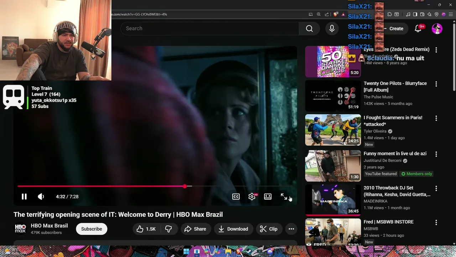Click the Share button under video
The image size is (456, 257).
point(196,229)
